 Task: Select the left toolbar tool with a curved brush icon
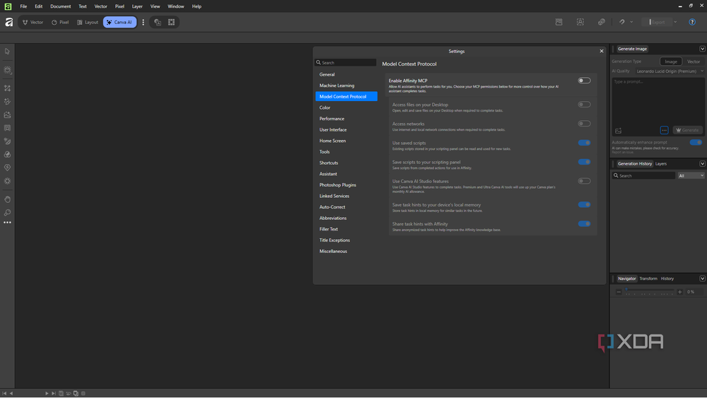[x=7, y=141]
